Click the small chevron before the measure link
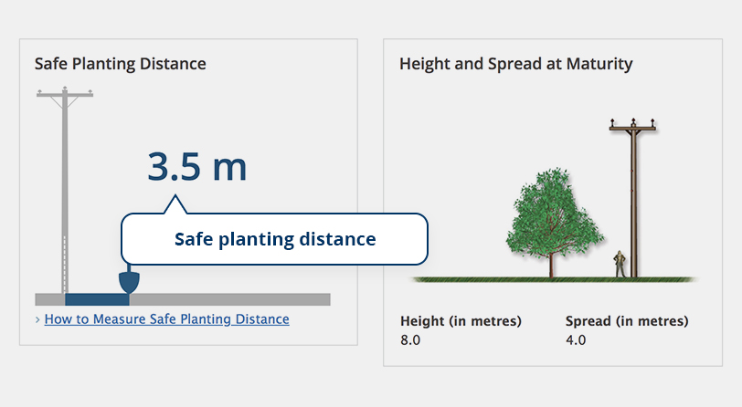This screenshot has height=407, width=742. 37,320
